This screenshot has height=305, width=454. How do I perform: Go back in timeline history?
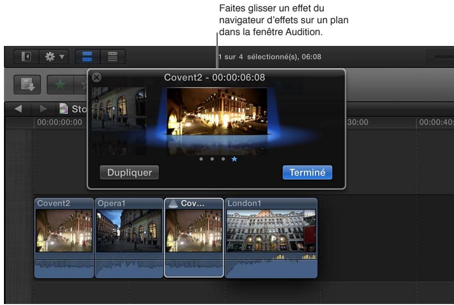click(x=18, y=109)
